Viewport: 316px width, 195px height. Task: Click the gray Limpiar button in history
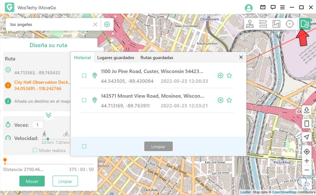(158, 146)
